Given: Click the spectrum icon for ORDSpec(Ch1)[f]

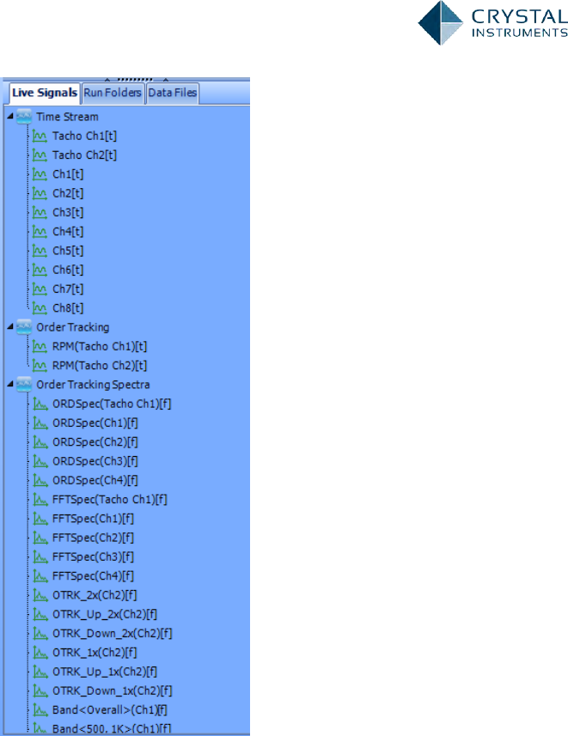Looking at the screenshot, I should 40,423.
